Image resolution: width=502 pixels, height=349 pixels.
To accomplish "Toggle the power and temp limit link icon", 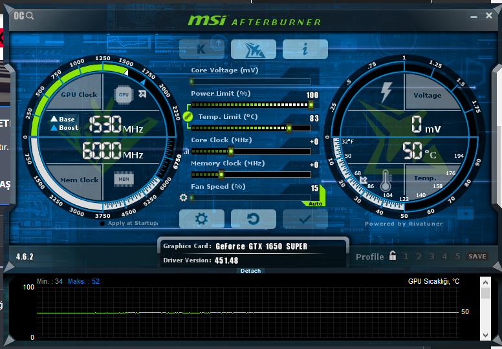I will [x=188, y=116].
